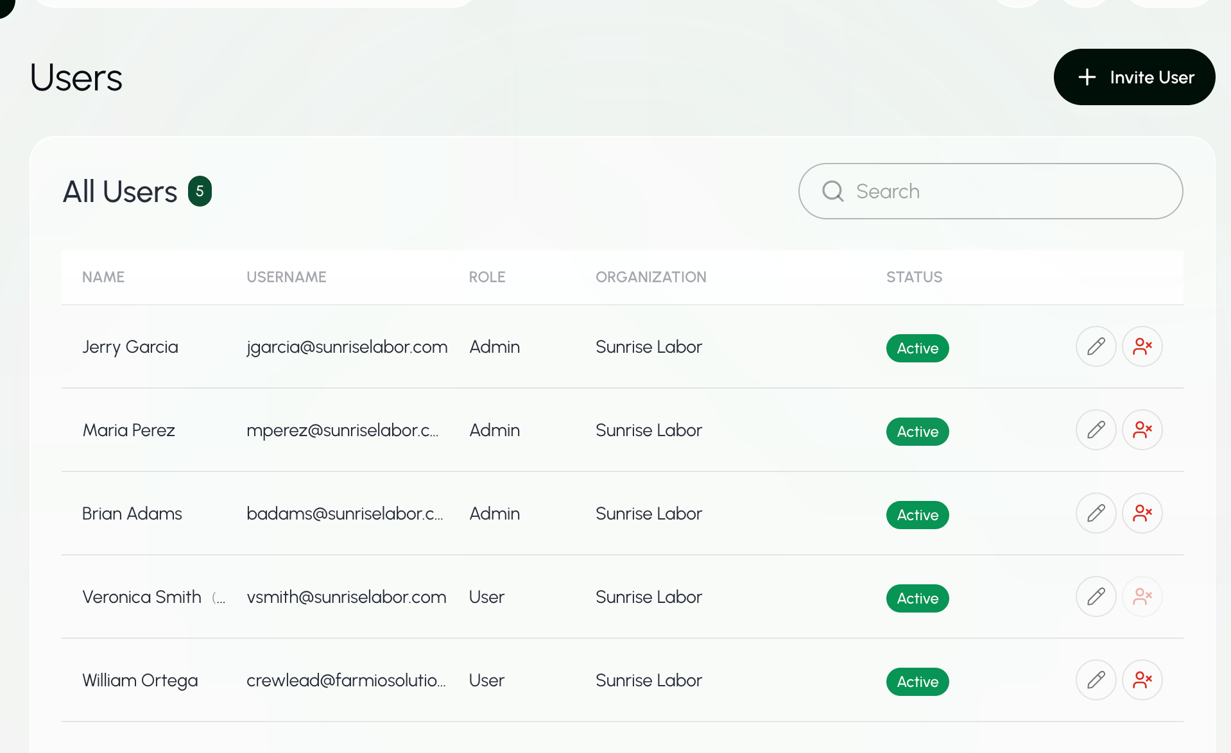Edit Maria Perez with the pencil icon
Image resolution: width=1231 pixels, height=753 pixels.
(1096, 430)
